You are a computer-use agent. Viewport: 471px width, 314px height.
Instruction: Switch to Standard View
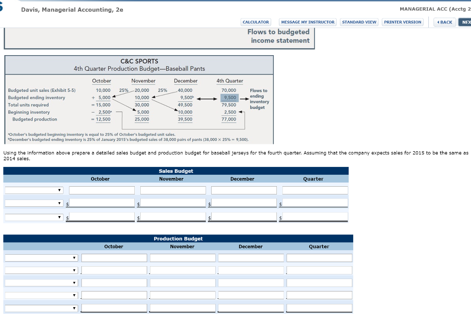coord(358,22)
